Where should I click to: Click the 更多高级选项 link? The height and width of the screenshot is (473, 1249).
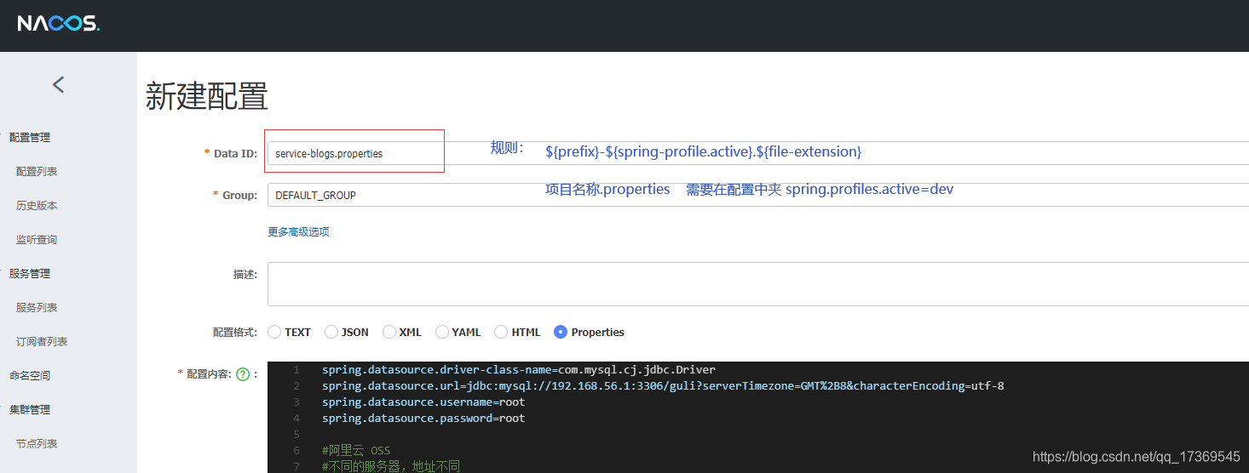coord(298,231)
